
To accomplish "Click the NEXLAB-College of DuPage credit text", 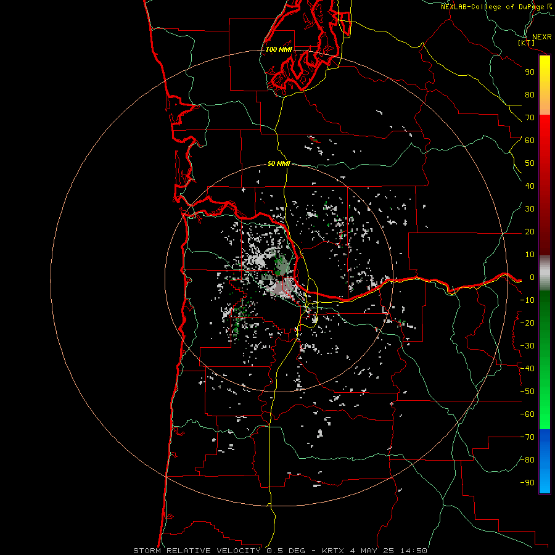I will pos(496,7).
